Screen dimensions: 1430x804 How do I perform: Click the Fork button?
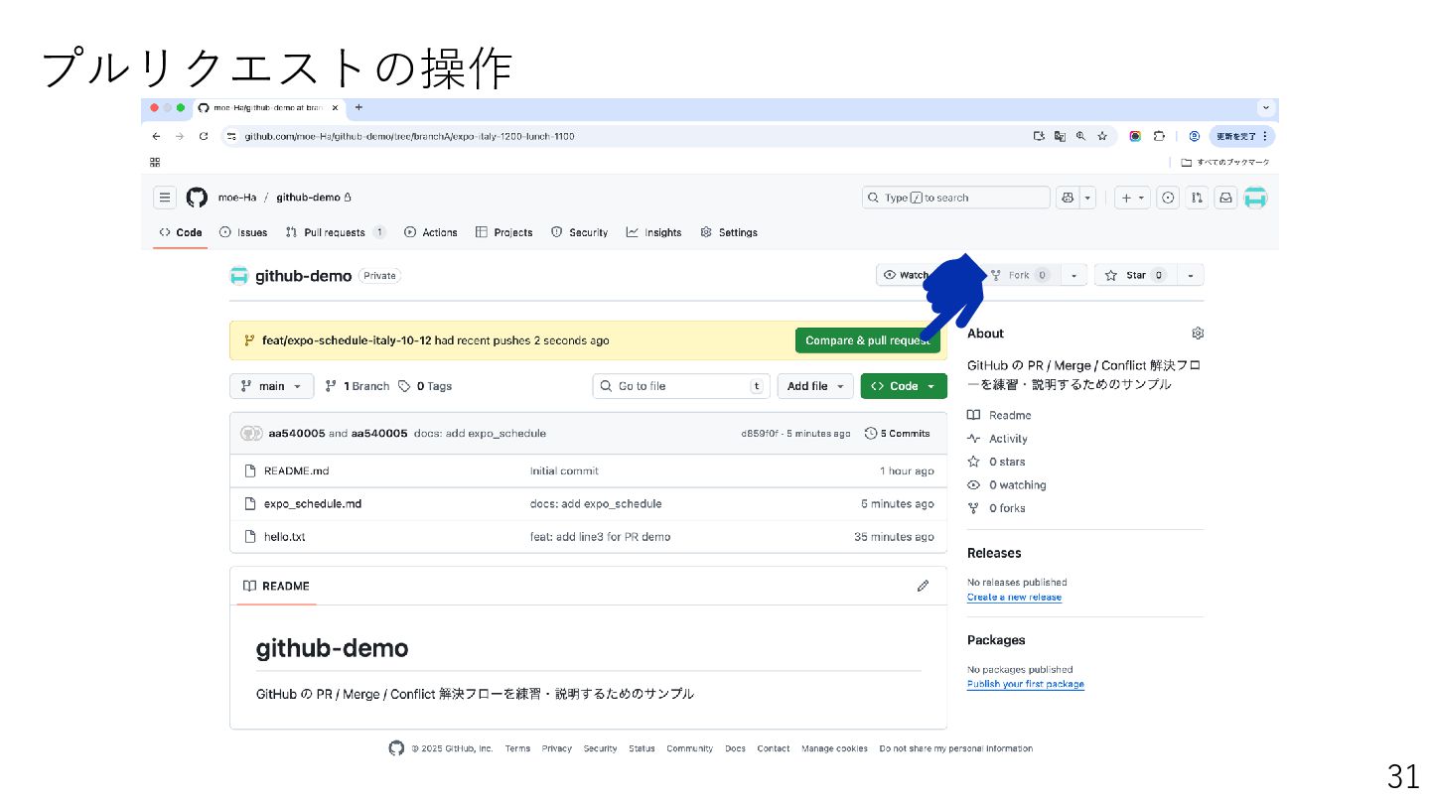(x=1021, y=275)
